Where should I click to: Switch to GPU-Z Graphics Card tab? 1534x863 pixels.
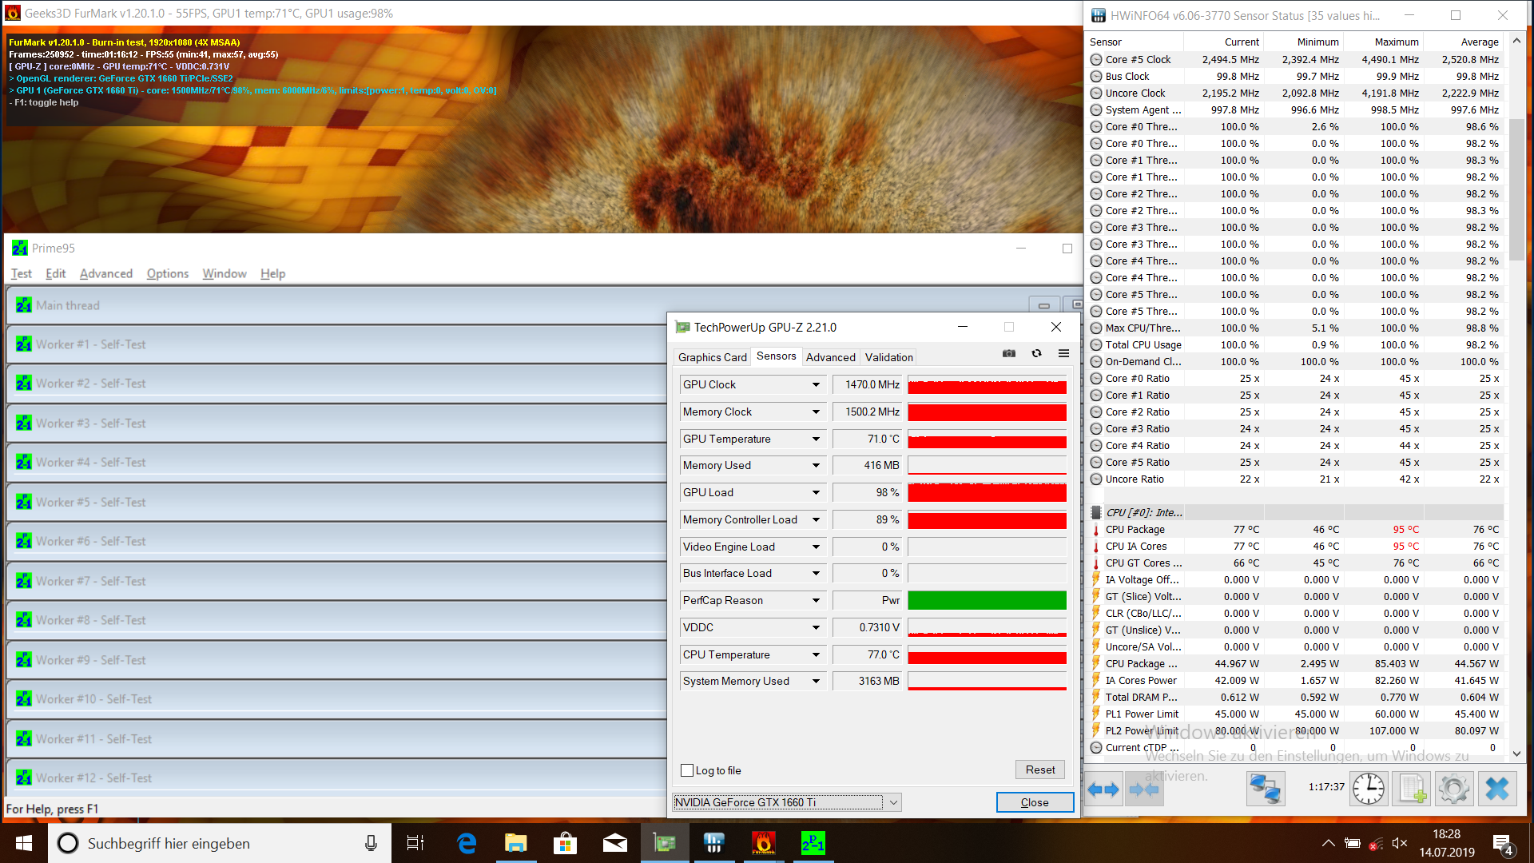[x=712, y=357]
